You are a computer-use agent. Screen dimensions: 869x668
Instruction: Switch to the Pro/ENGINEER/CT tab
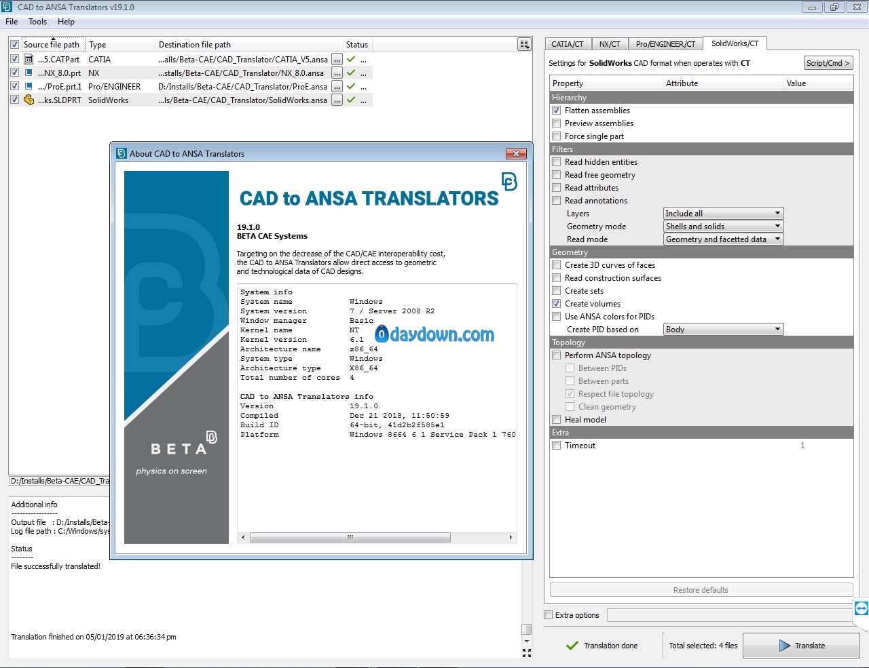(665, 44)
